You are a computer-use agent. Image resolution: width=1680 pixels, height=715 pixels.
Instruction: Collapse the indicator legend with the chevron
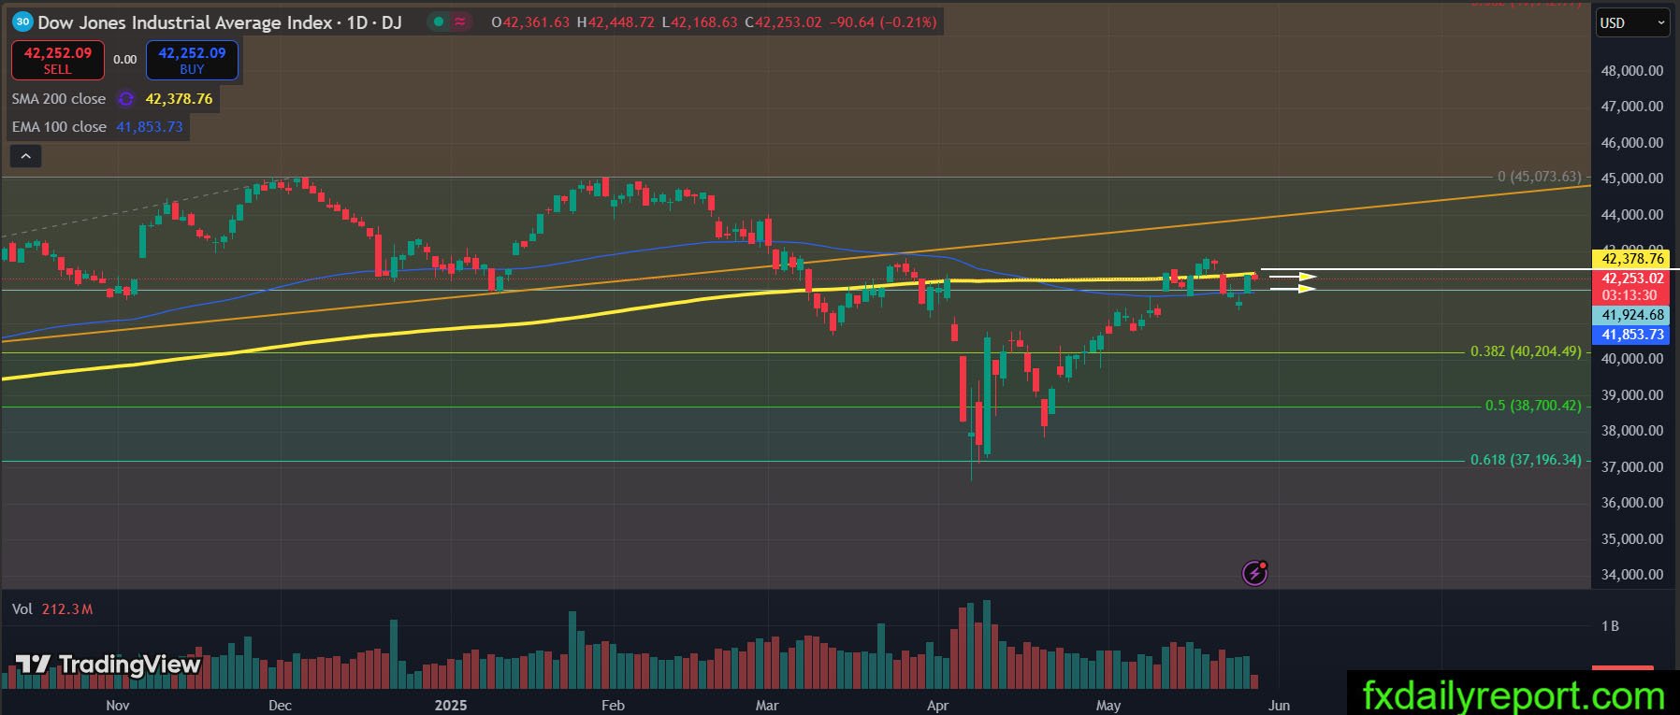[26, 156]
